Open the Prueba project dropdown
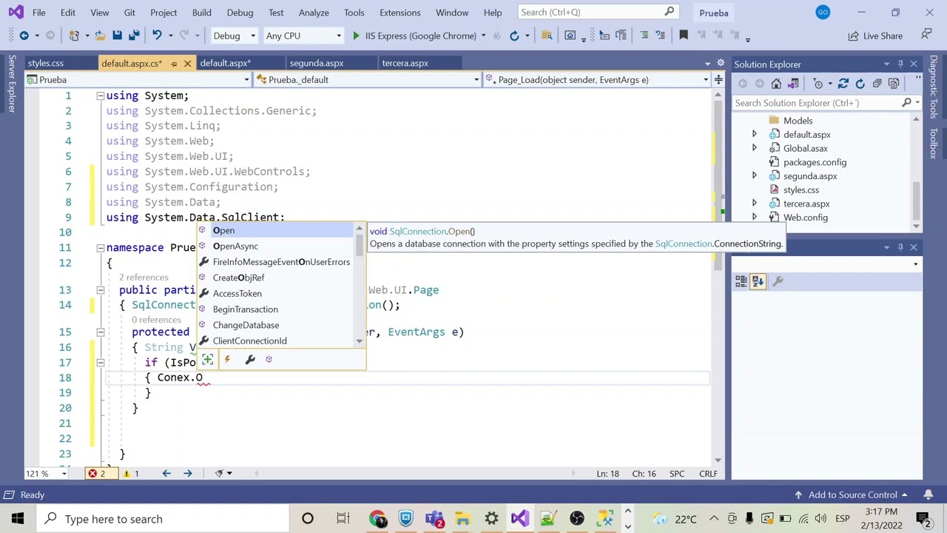 pyautogui.click(x=140, y=79)
